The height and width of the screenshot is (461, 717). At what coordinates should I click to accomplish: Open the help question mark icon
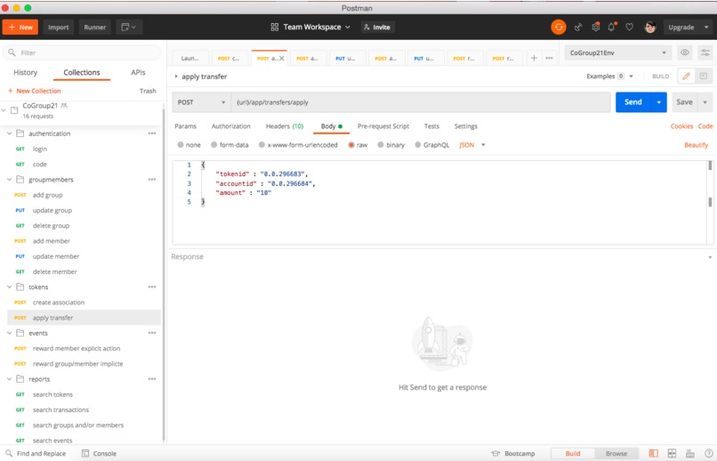(x=708, y=453)
